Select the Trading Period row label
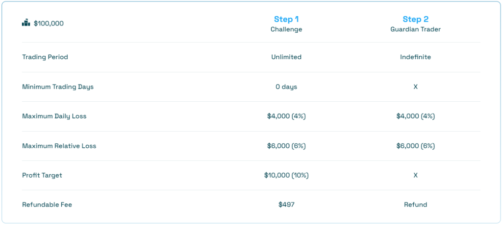 tap(45, 57)
